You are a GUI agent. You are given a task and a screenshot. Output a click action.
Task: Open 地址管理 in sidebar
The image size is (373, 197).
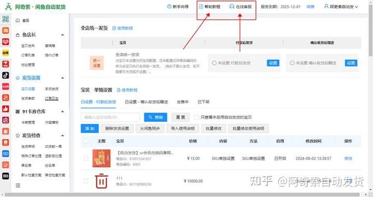pyautogui.click(x=28, y=64)
